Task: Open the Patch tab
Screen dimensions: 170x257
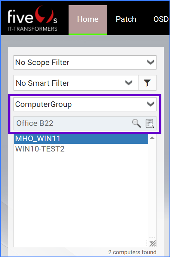Action: tap(126, 19)
